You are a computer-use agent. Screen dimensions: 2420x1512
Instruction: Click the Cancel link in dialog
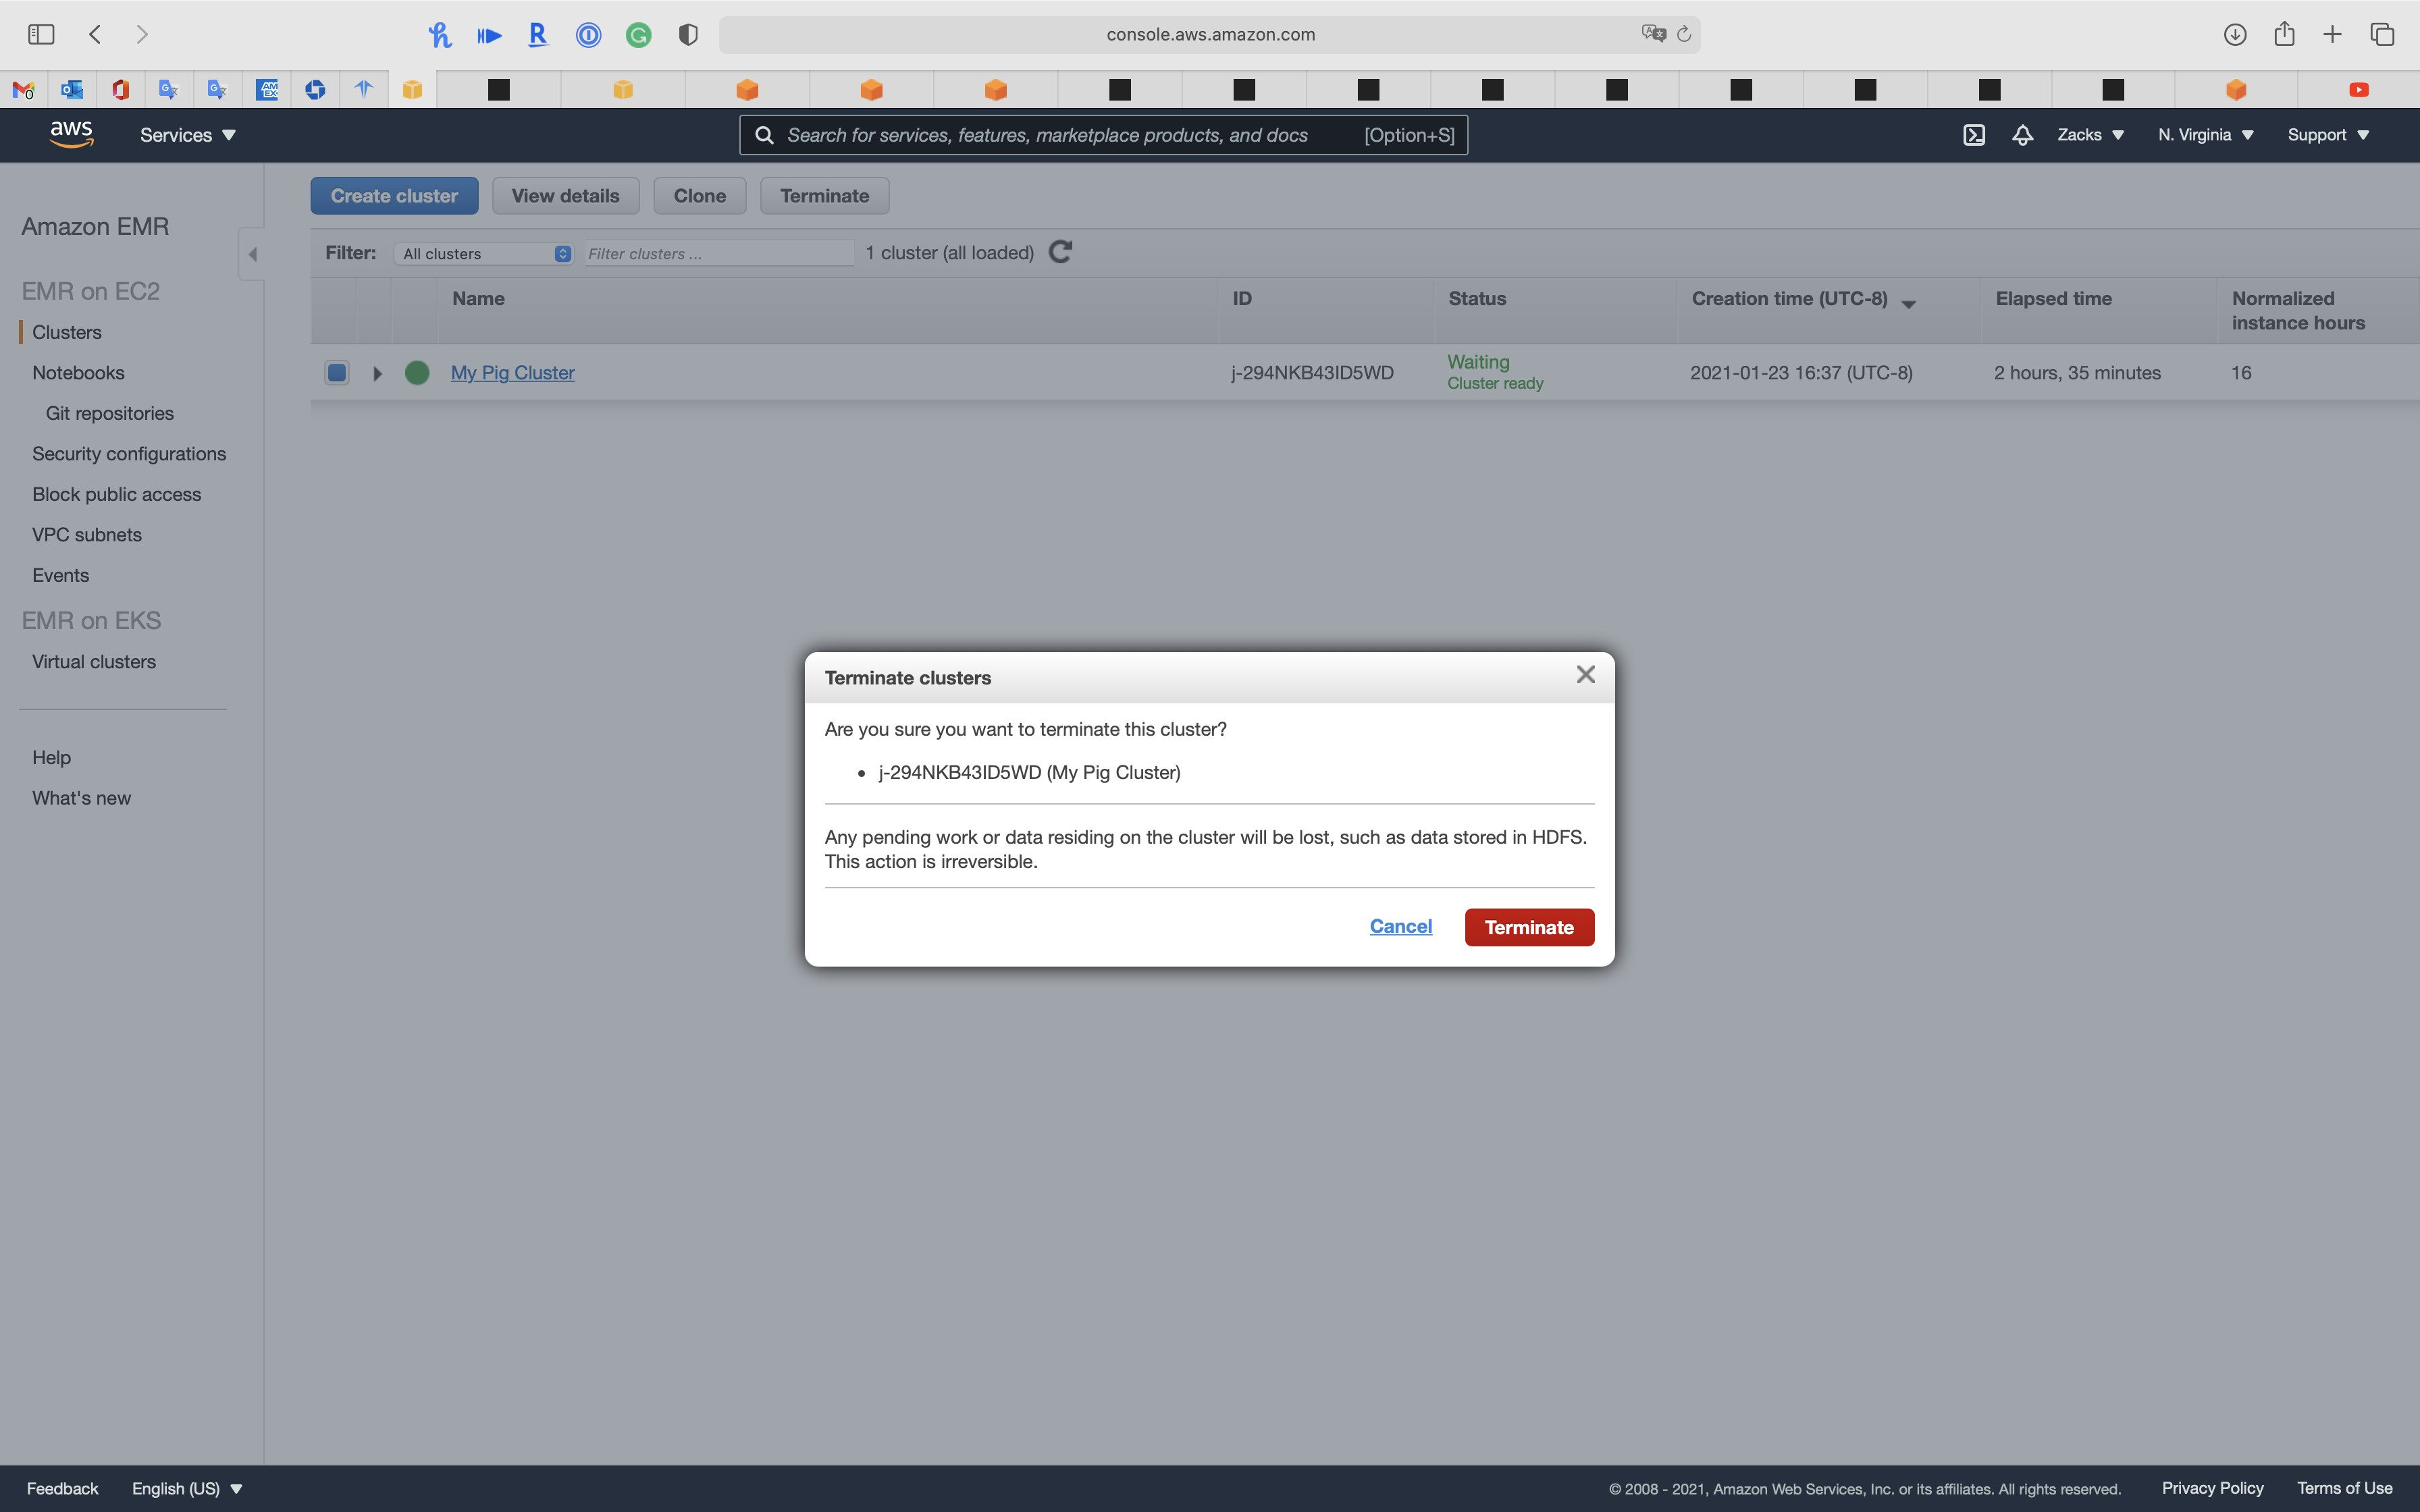[x=1400, y=926]
